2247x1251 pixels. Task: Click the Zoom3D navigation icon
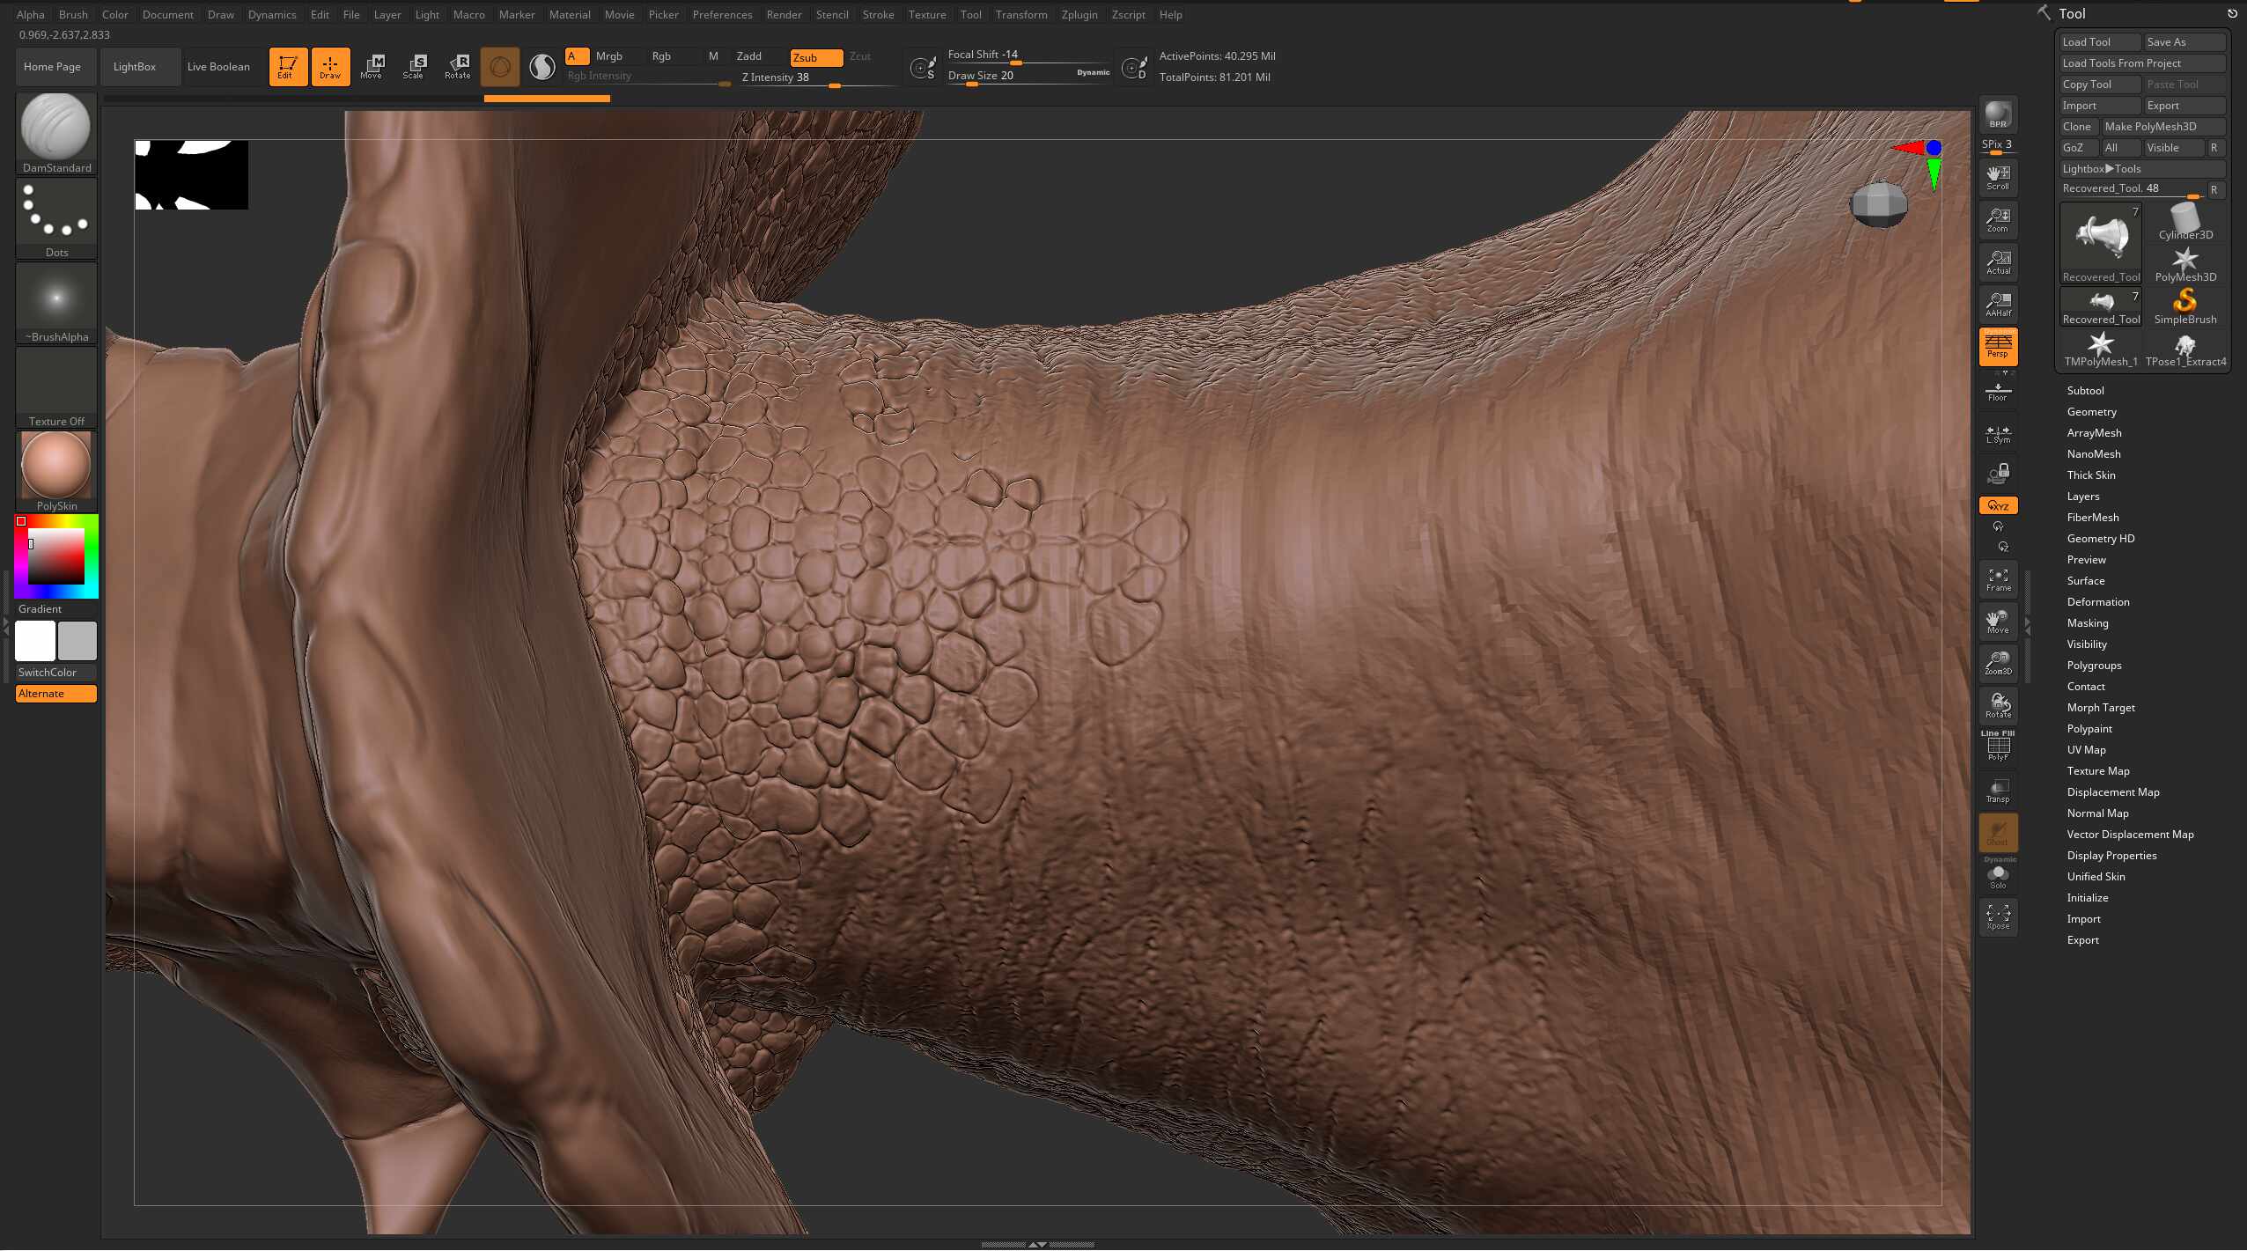(1998, 662)
